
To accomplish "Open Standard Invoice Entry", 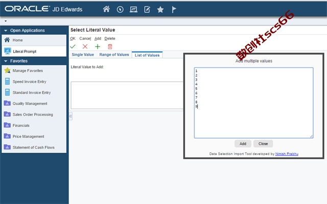I will [32, 92].
